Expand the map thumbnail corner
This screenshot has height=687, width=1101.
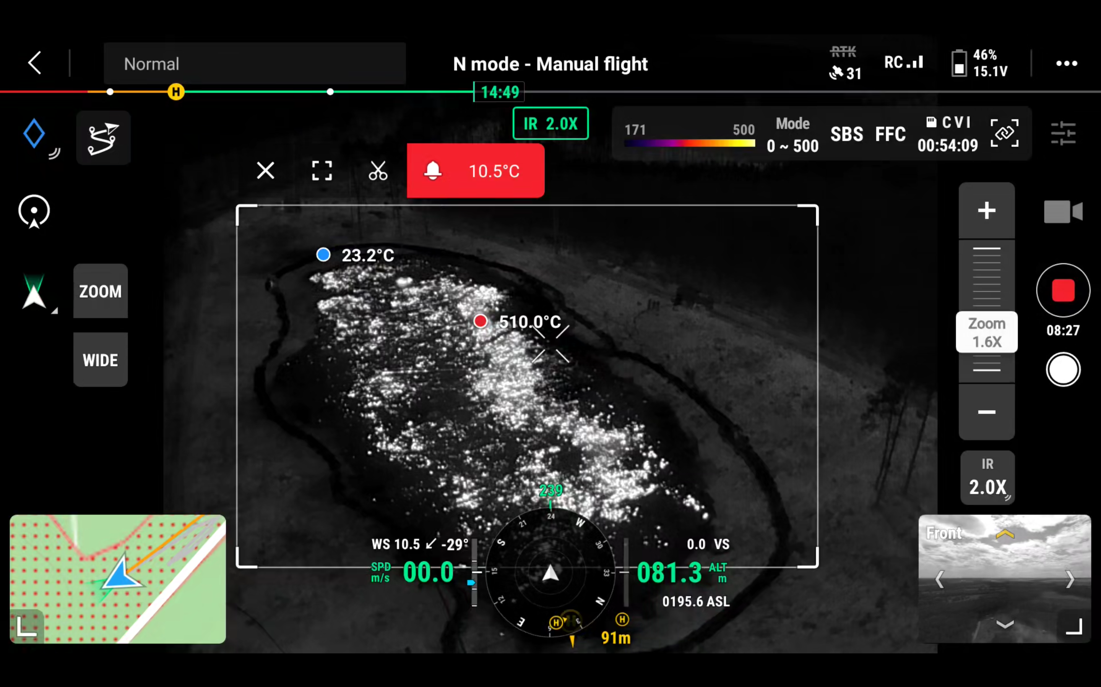pos(26,627)
